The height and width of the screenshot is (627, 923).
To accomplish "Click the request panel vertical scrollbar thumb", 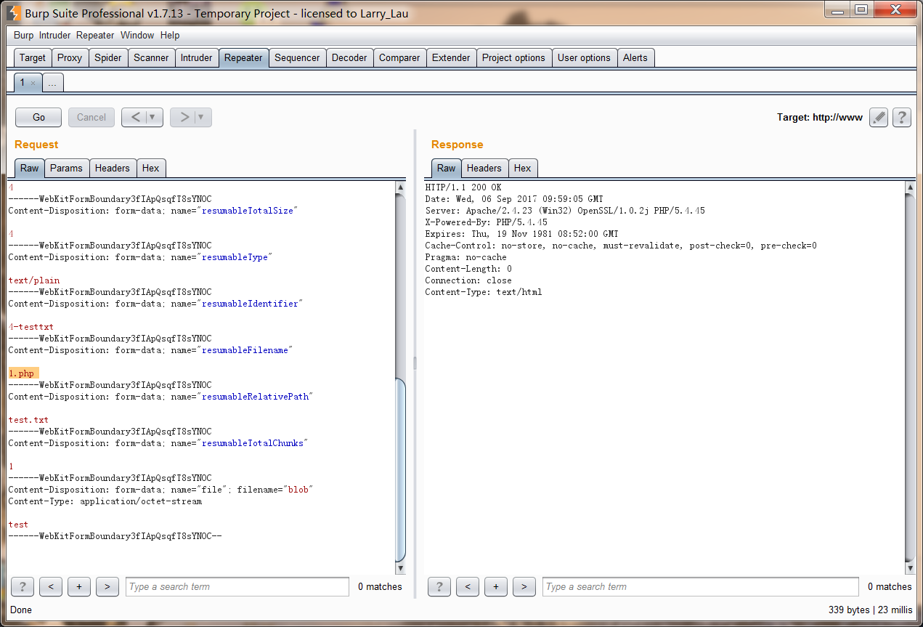I will [x=400, y=470].
